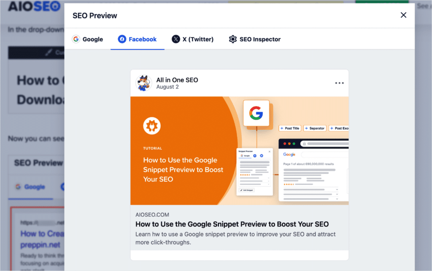Click the gear plug icon in preview image
Screen dimensions: 432x271
click(152, 126)
